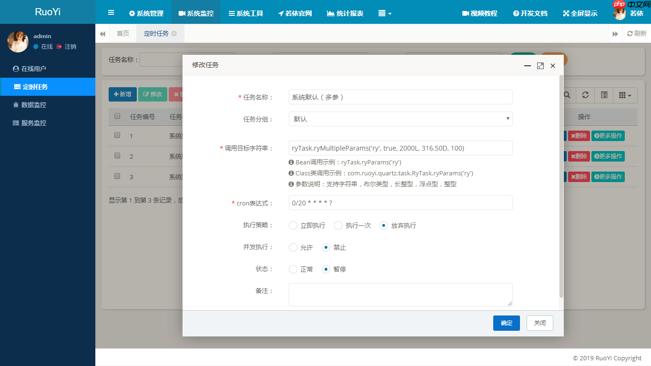The image size is (651, 366).
Task: Enable 允许 for concurrent execution
Action: (x=293, y=247)
